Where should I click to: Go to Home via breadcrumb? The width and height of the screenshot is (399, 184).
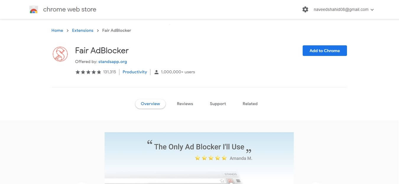pos(57,30)
